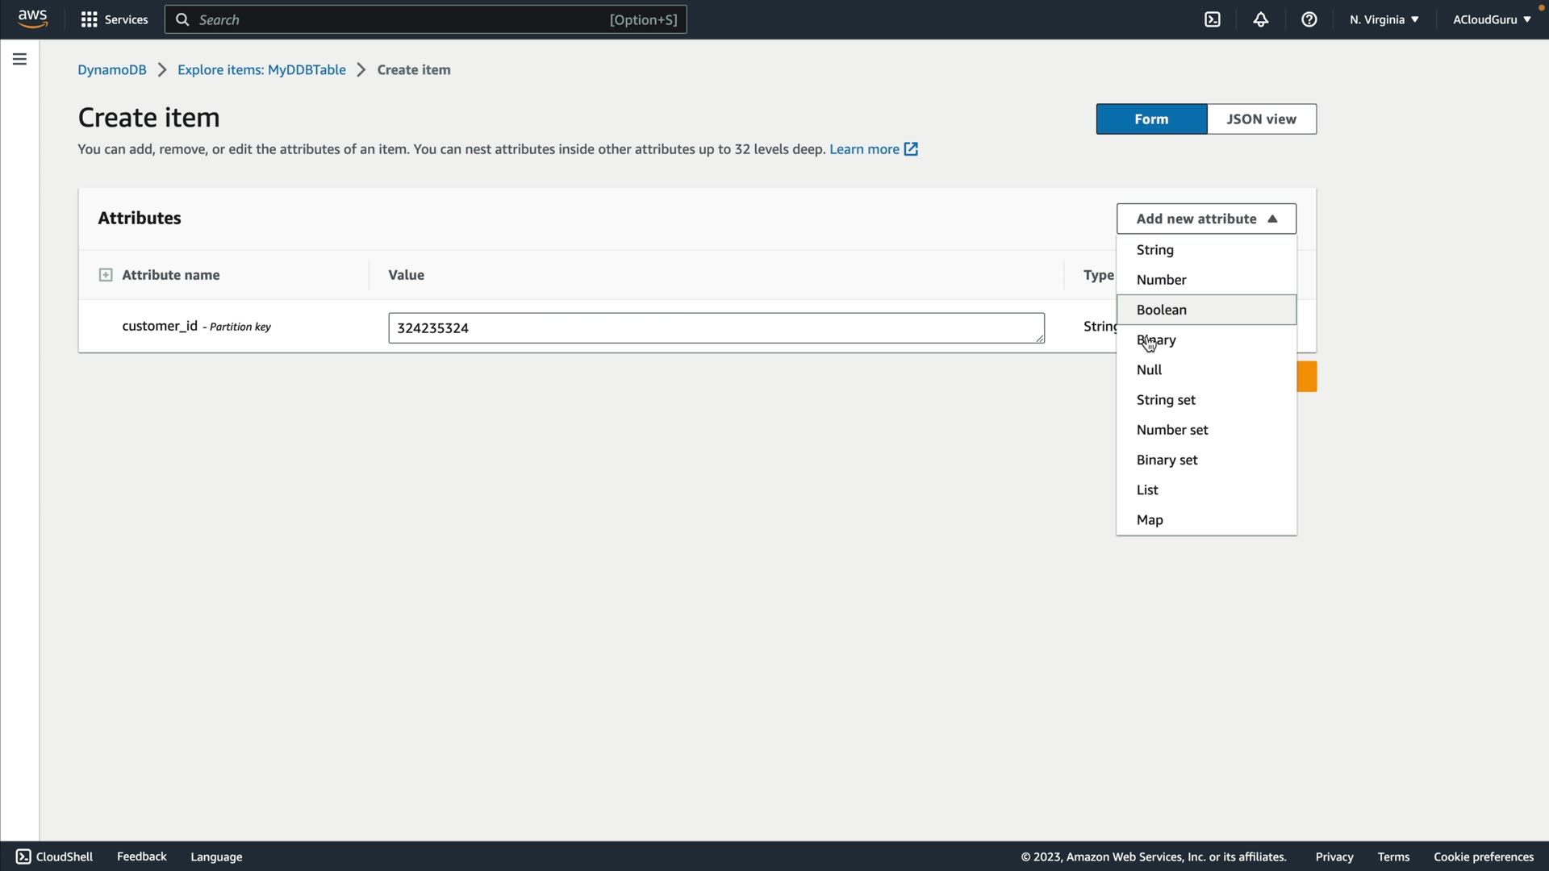Expand all attributes plus icon in header
Screen dimensions: 1549x871
(x=106, y=275)
